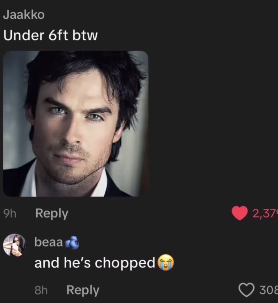Select the 'Under 6ft btw' comment text
The height and width of the screenshot is (303, 278).
[50, 35]
